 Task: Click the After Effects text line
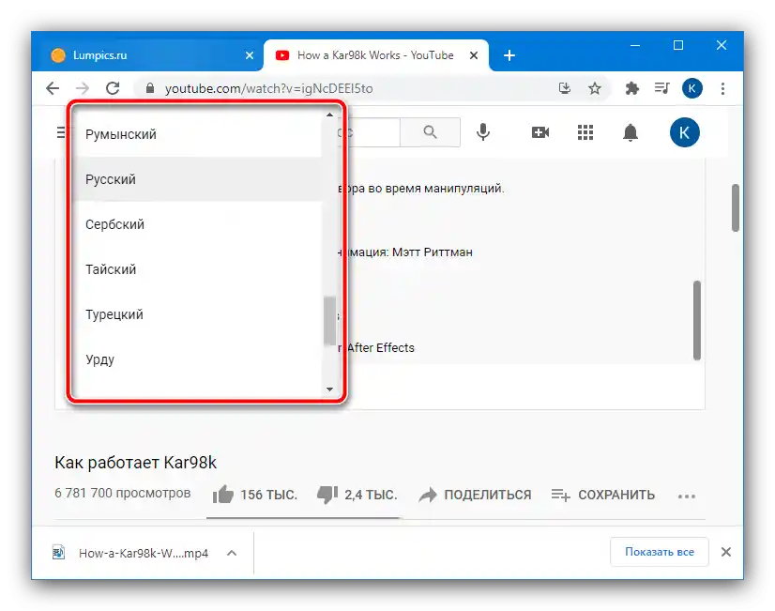pos(380,348)
